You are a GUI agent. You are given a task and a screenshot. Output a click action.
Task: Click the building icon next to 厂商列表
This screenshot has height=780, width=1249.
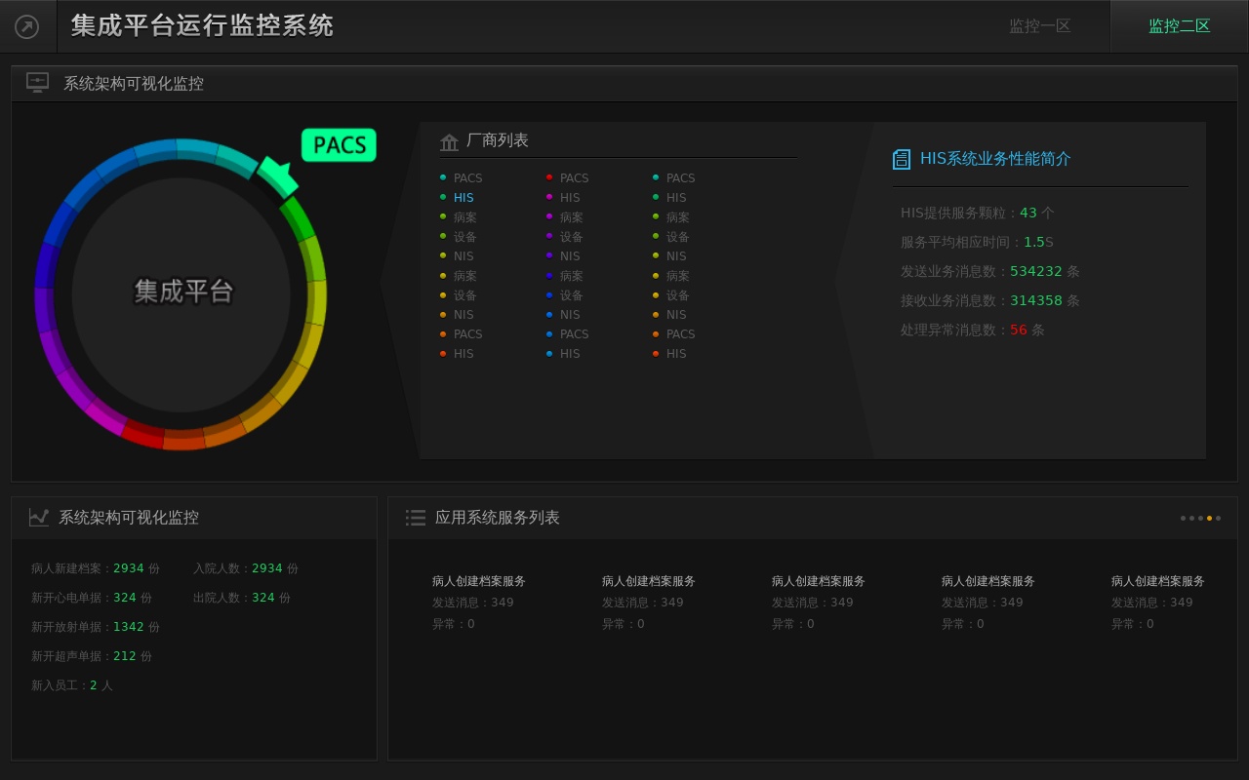pos(449,142)
